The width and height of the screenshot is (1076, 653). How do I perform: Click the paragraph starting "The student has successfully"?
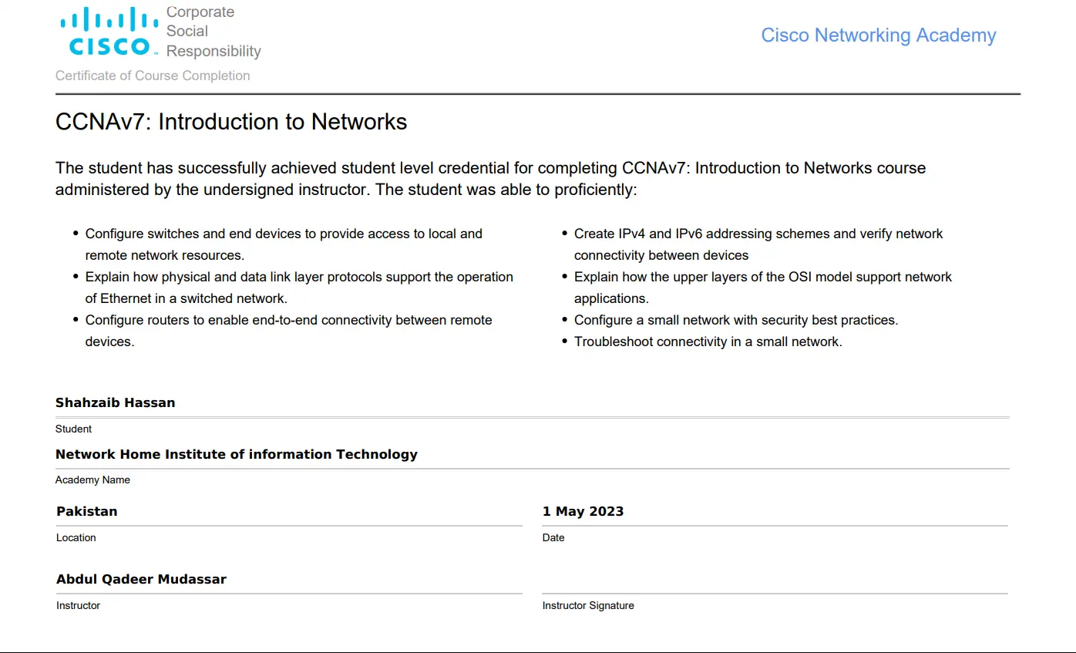point(490,179)
